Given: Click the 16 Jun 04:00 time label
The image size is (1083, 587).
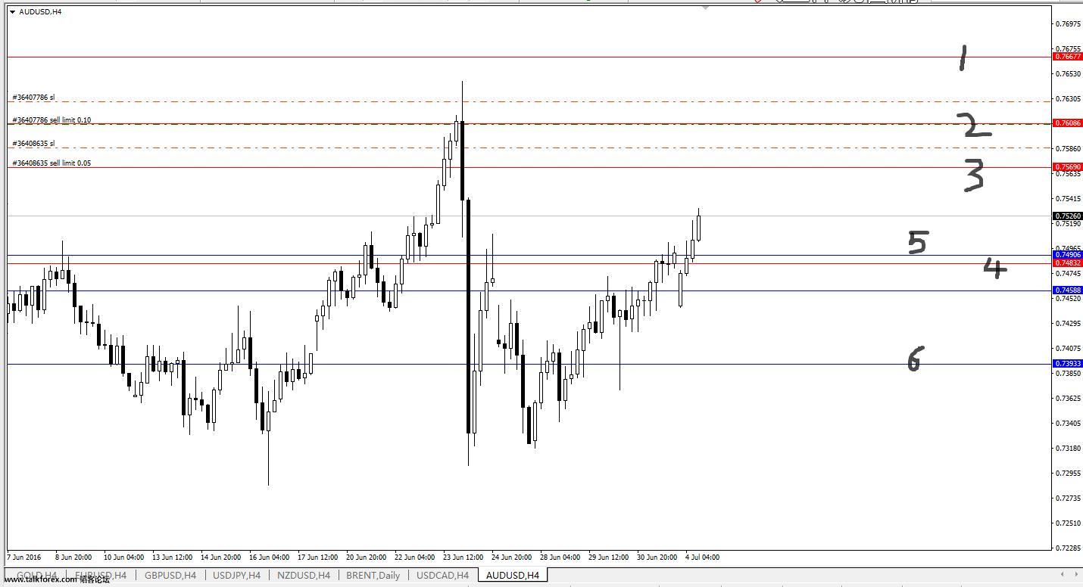Looking at the screenshot, I should (x=269, y=557).
